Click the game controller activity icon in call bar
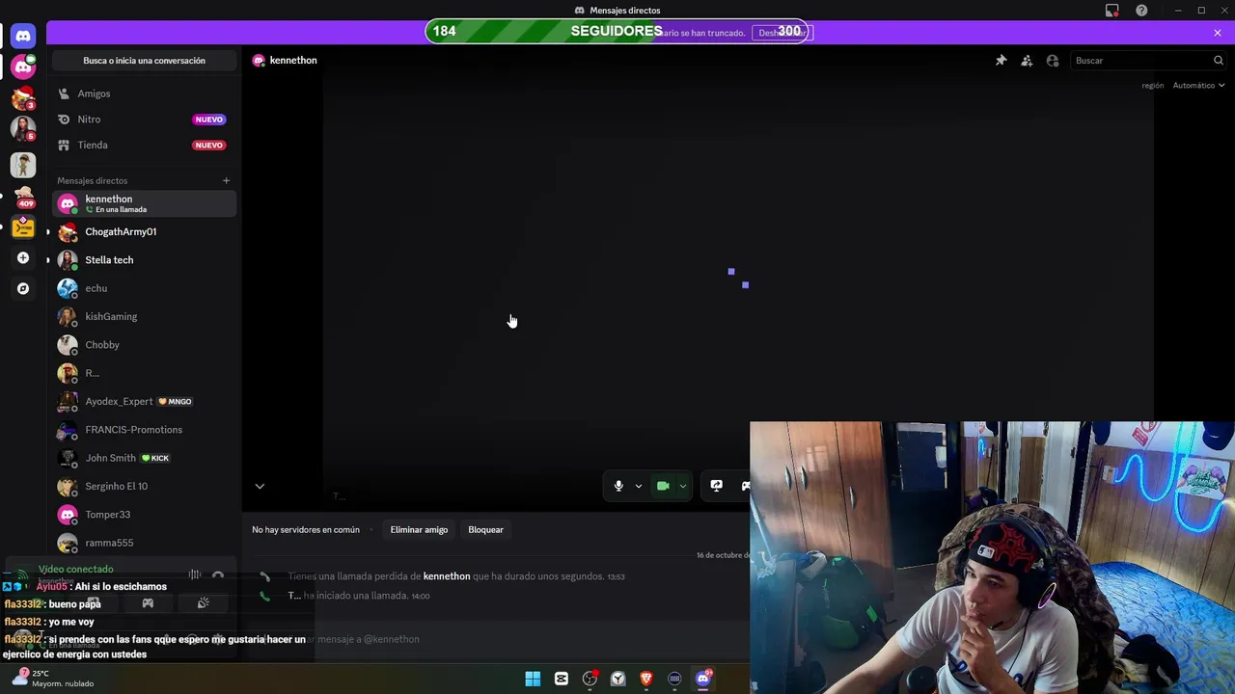 tap(746, 486)
